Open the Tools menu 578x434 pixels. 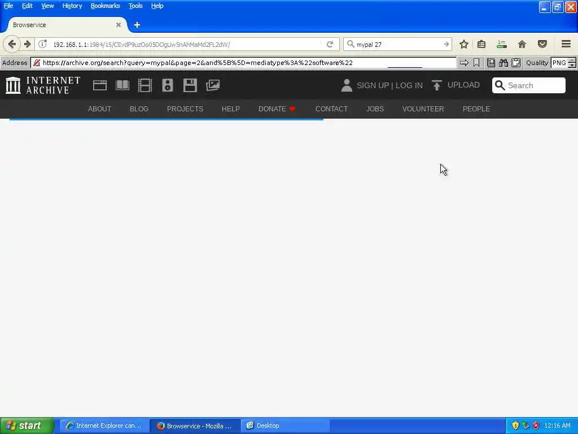point(135,6)
